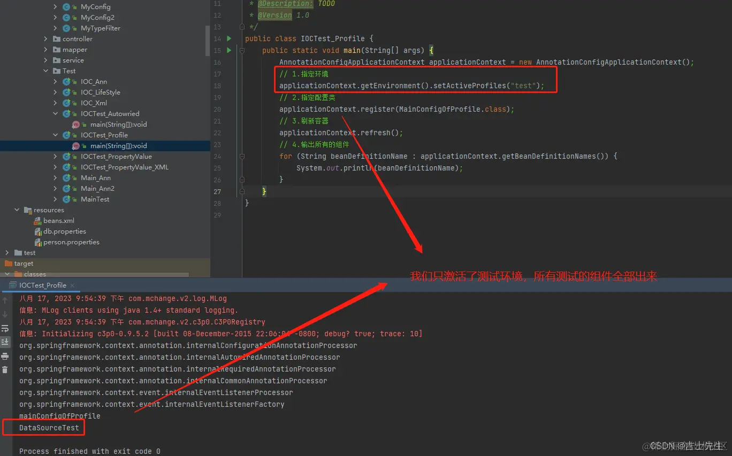Click the person.properties file icon

[x=38, y=242]
